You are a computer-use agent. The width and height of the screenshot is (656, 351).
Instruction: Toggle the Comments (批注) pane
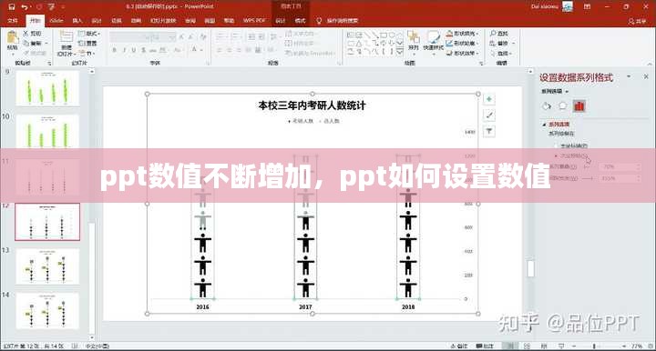[485, 346]
